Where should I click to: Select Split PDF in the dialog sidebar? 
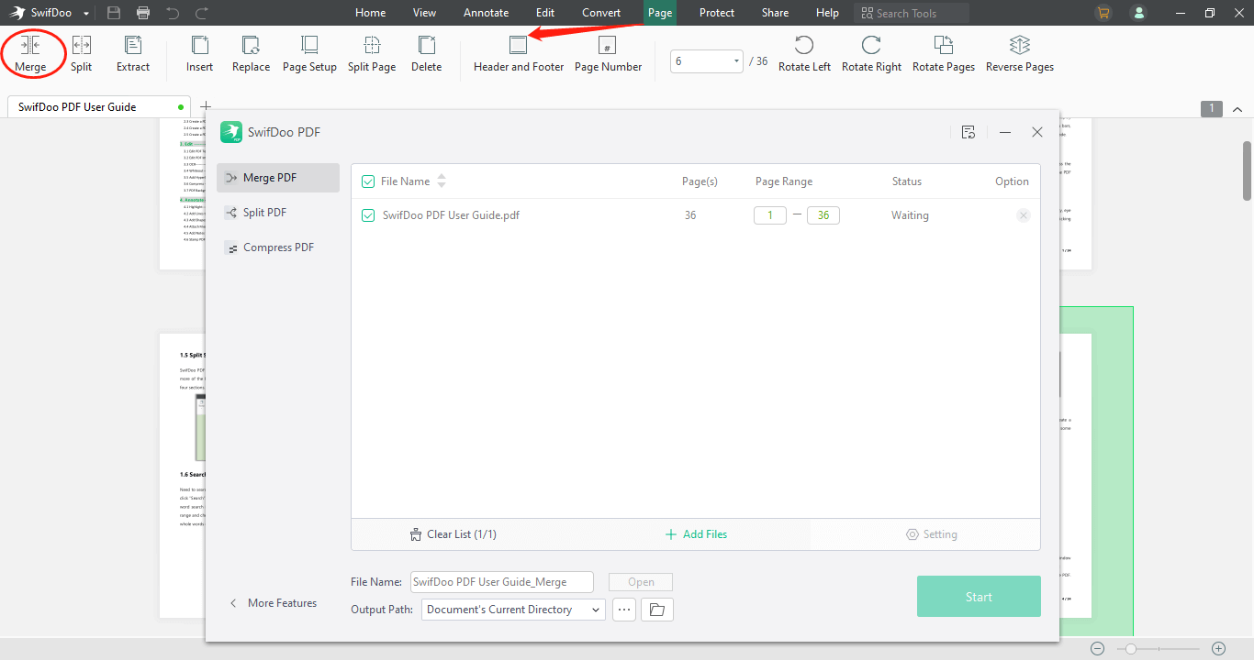pos(278,213)
